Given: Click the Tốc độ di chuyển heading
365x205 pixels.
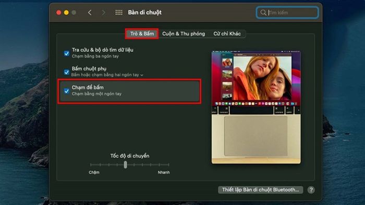Looking at the screenshot, I should click(130, 156).
